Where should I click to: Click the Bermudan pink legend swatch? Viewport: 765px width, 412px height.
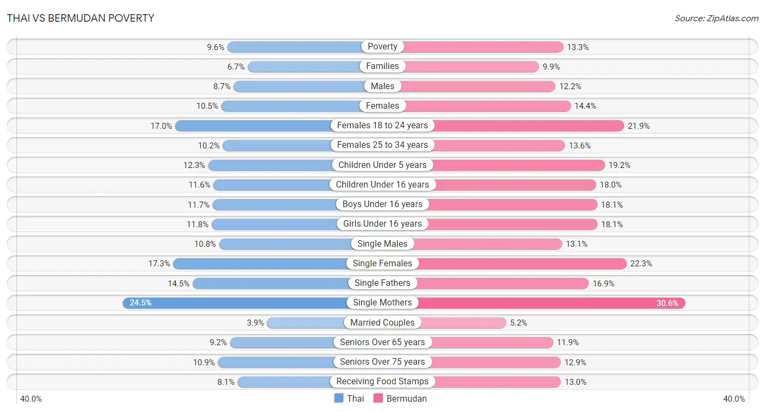[x=378, y=398]
